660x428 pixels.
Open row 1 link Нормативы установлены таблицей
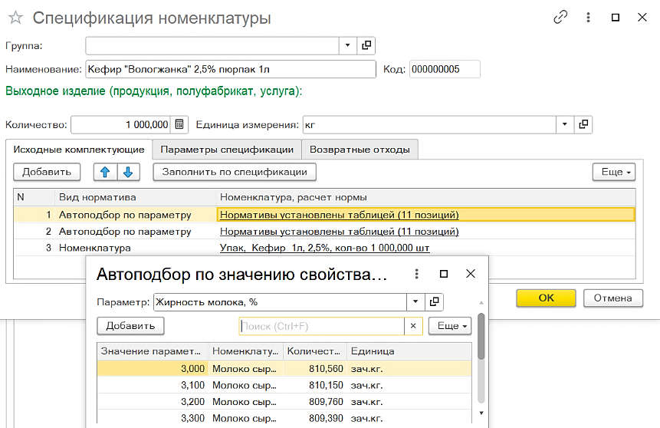(340, 215)
